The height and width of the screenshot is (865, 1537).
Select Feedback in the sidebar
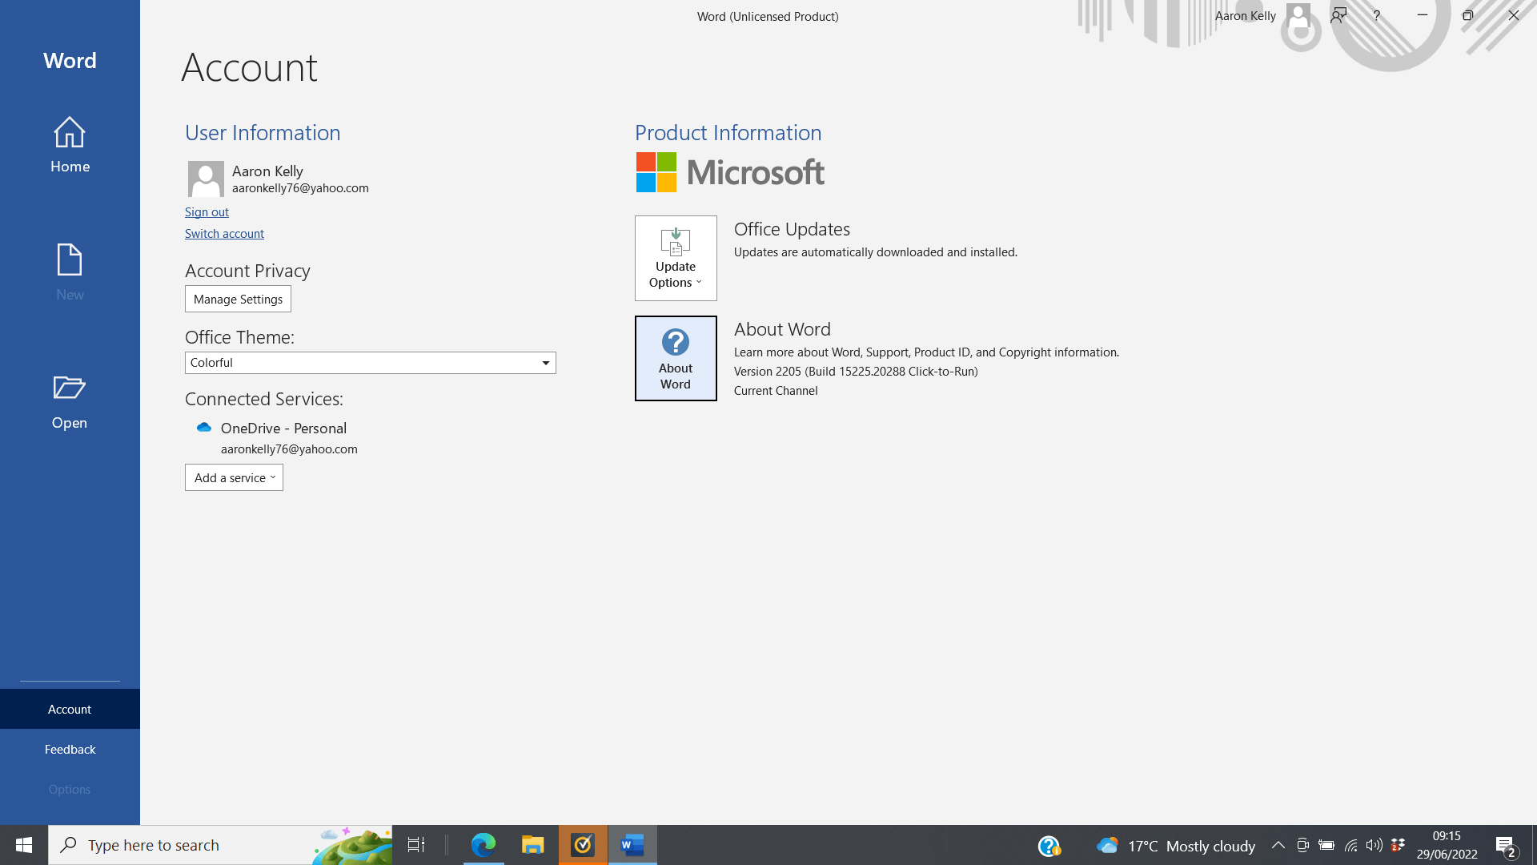tap(70, 749)
